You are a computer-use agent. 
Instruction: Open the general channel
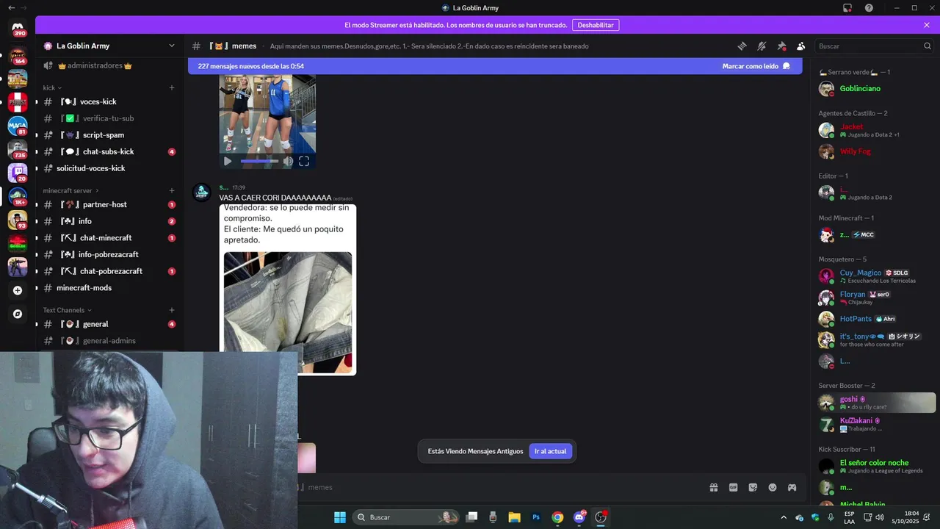[110, 324]
